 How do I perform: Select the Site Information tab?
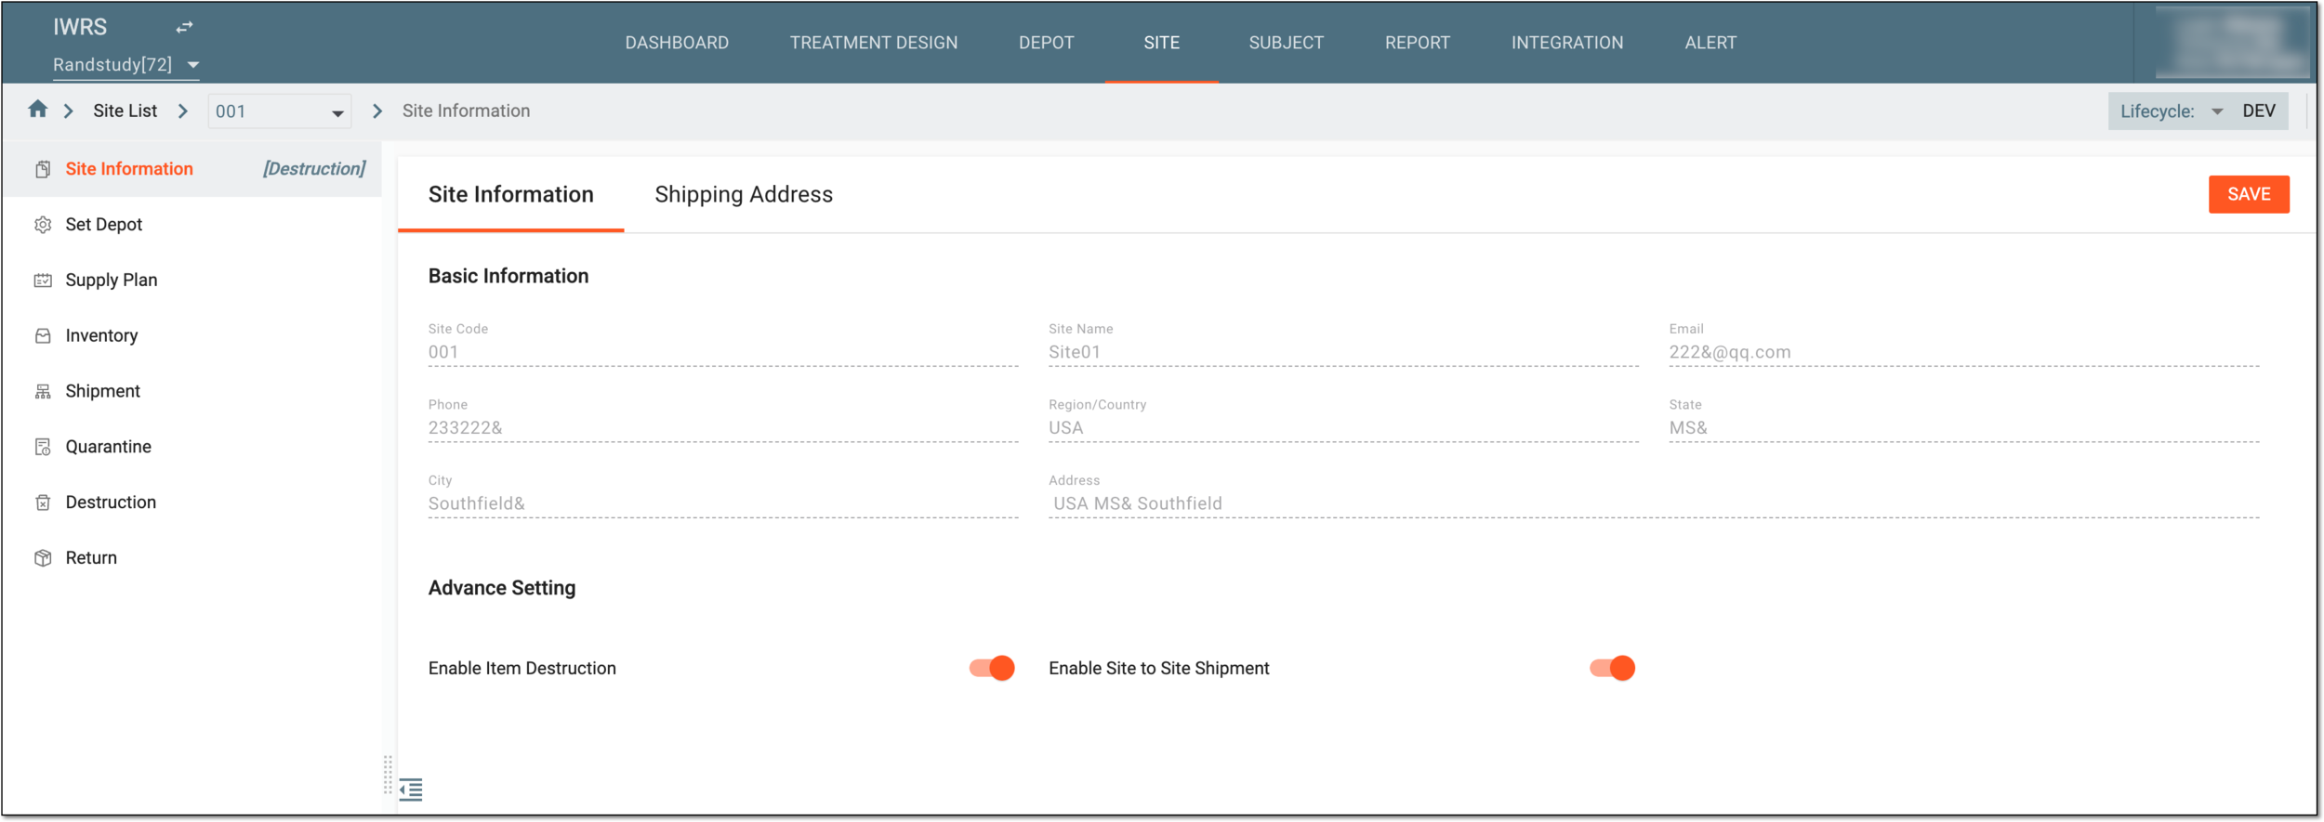(x=510, y=194)
